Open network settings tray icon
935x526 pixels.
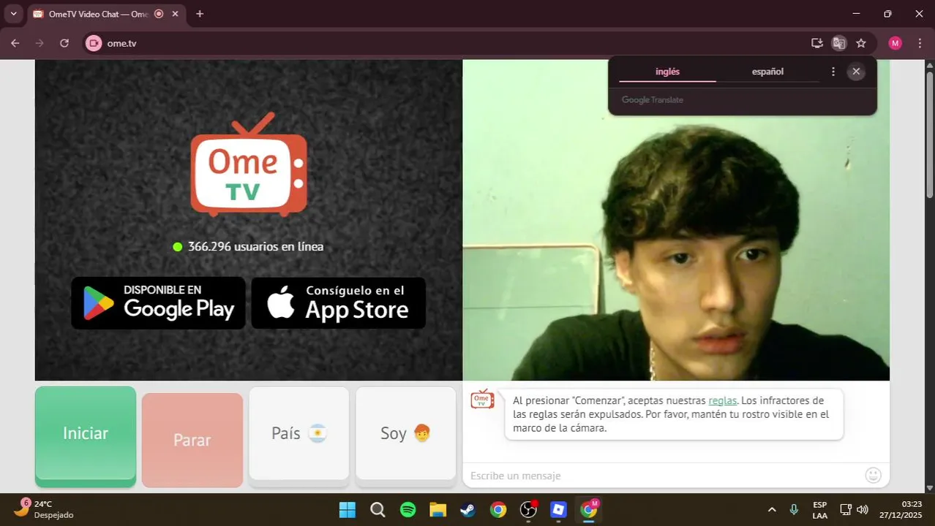[x=845, y=509]
